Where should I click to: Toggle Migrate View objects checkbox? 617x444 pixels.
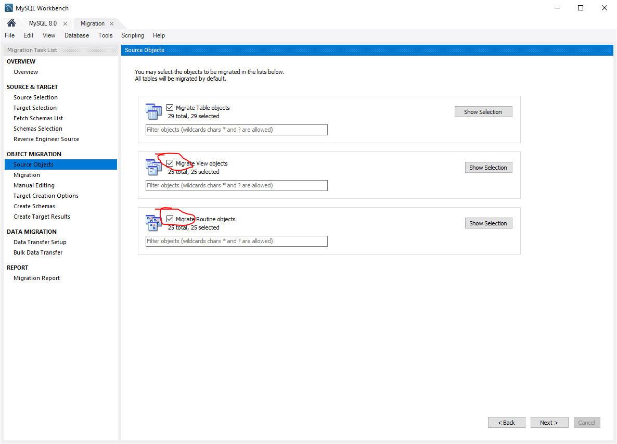pos(170,163)
